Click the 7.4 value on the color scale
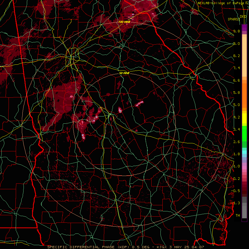 pyautogui.click(x=237, y=68)
